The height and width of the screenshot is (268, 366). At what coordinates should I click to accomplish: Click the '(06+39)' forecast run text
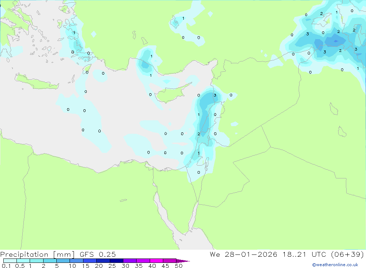(347, 254)
